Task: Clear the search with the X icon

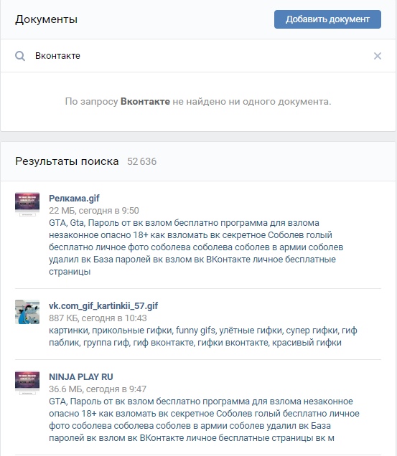Action: (x=378, y=56)
